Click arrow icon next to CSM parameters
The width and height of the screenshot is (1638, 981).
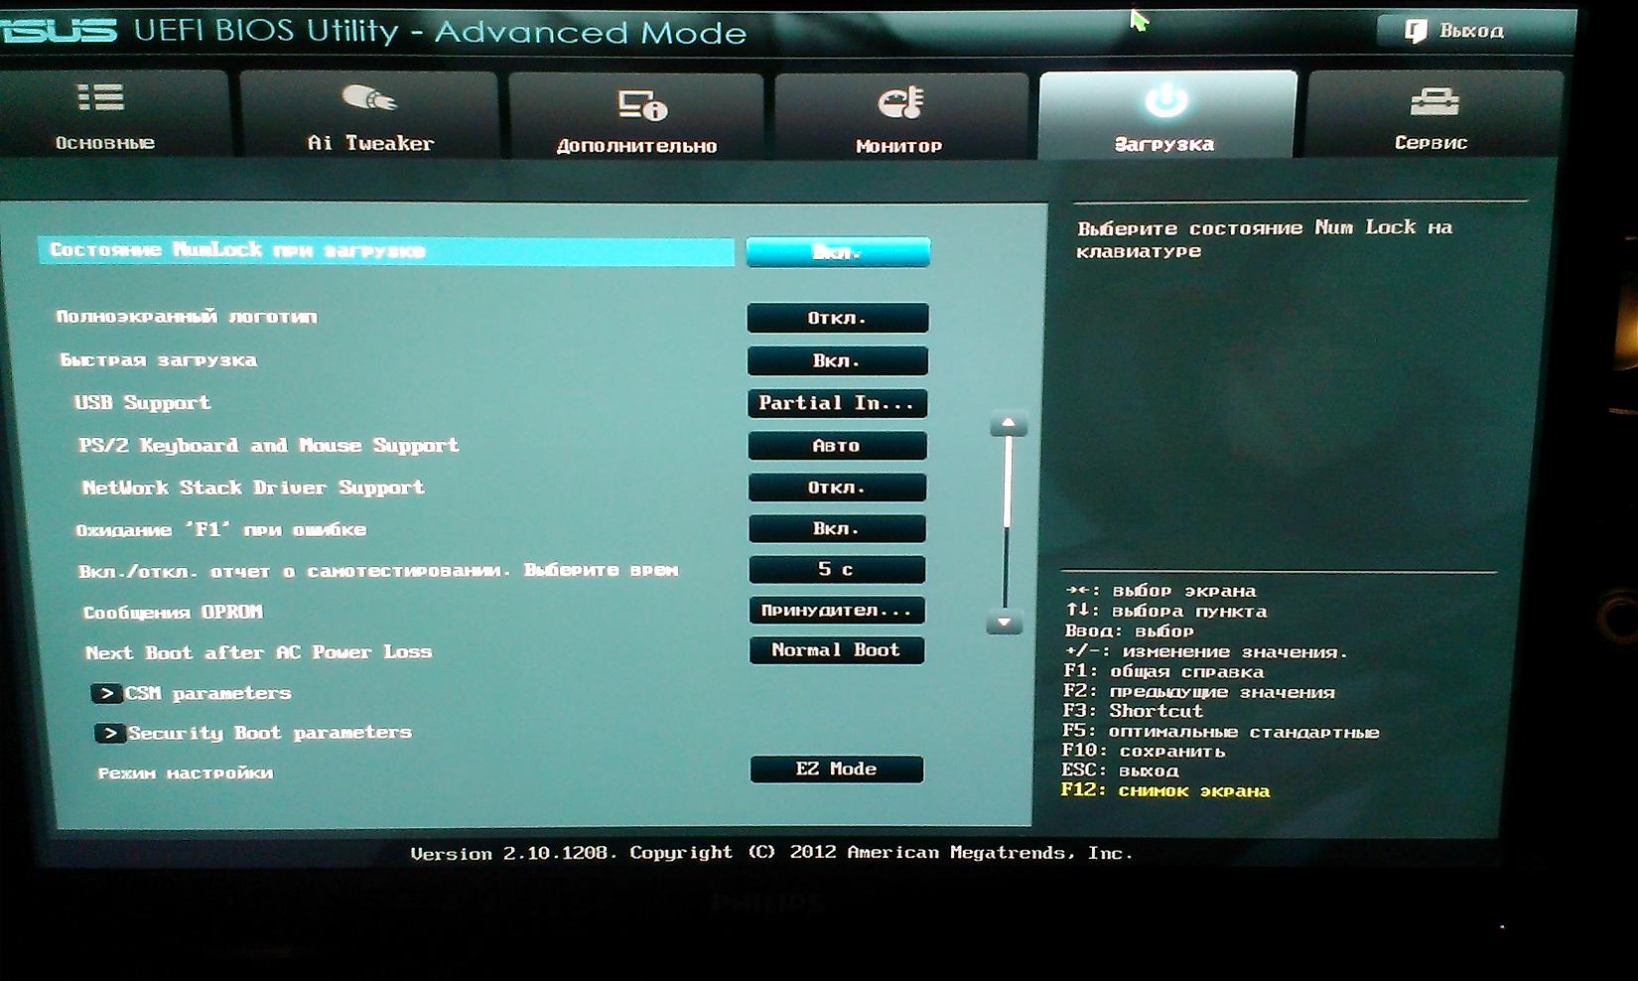106,693
